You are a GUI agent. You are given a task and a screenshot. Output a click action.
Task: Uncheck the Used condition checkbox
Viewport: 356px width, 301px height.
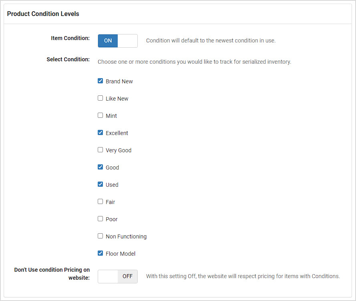click(101, 184)
